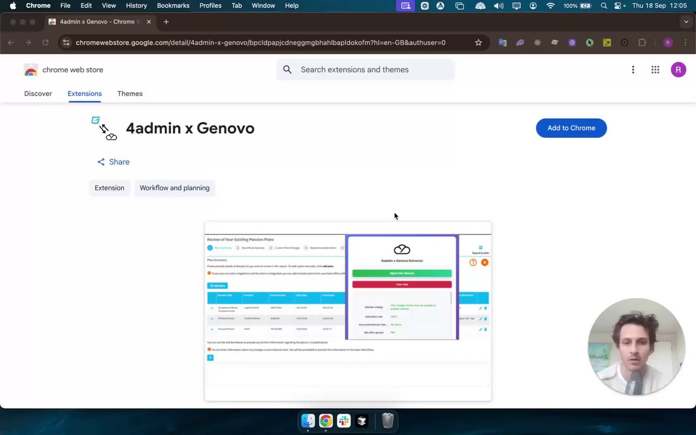The image size is (696, 435).
Task: Click the yellow share-node extension icon
Action: pos(607,42)
